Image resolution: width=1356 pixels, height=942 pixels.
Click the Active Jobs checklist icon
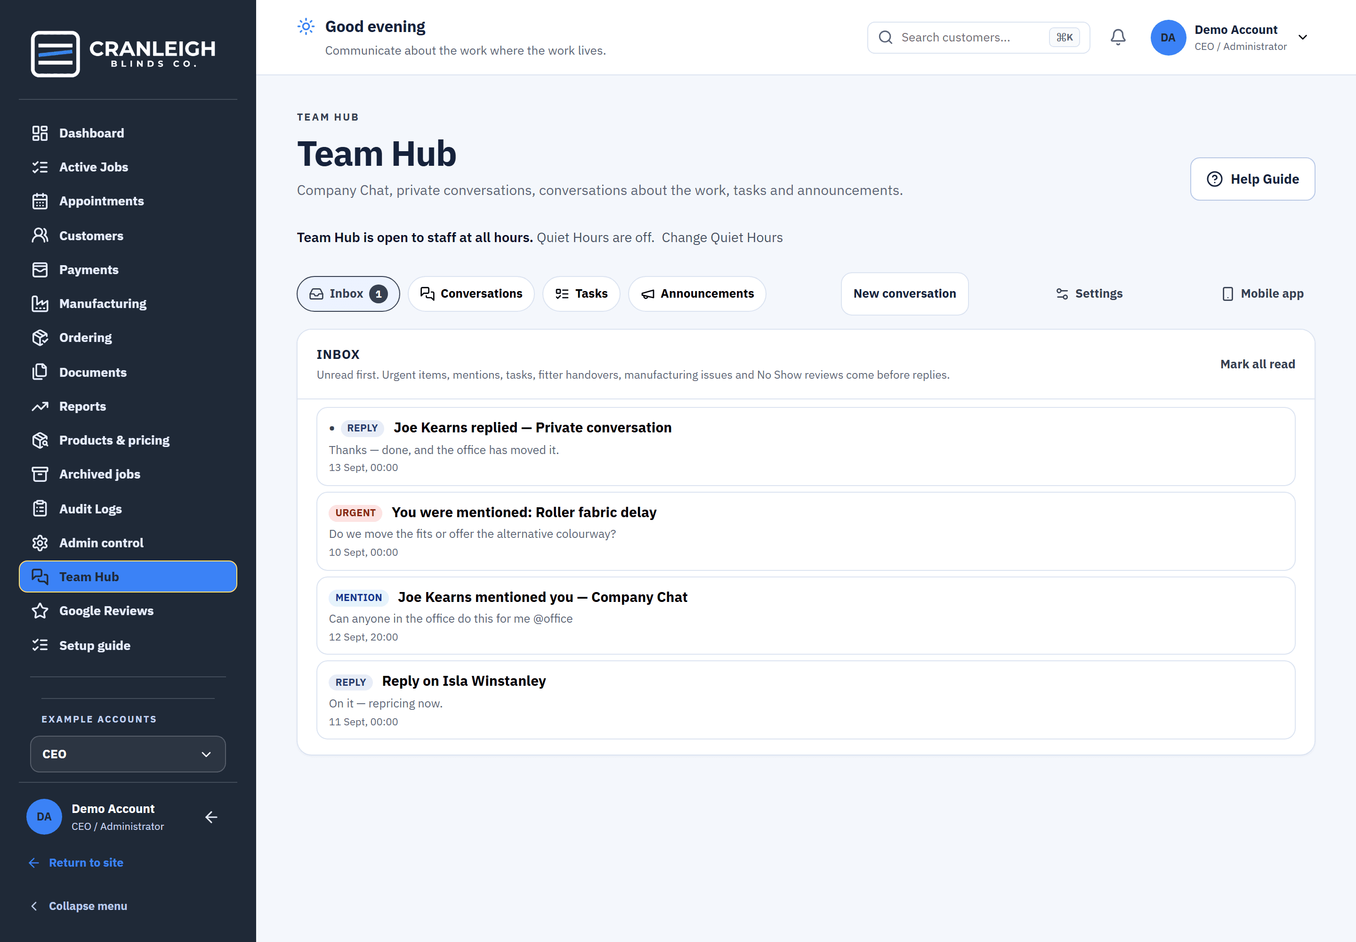(x=40, y=167)
